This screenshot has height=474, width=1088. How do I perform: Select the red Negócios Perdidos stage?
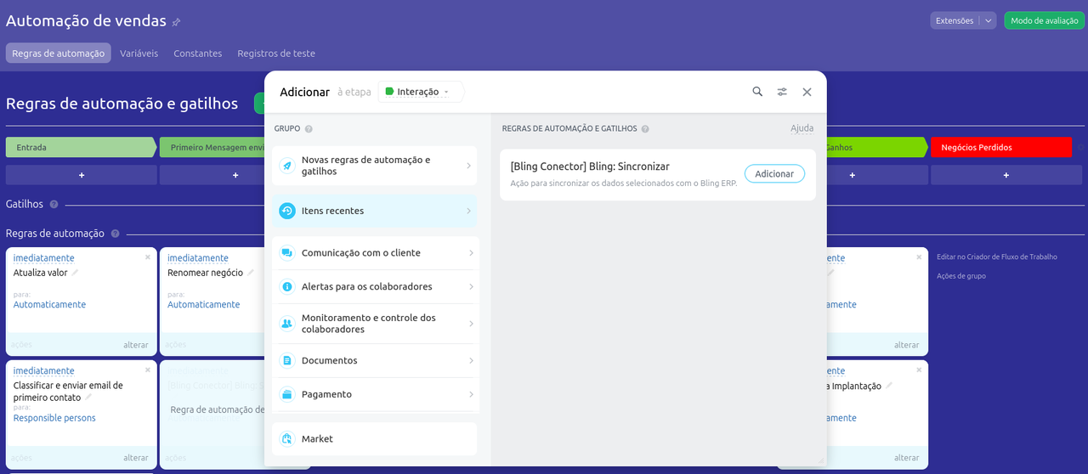point(1000,147)
